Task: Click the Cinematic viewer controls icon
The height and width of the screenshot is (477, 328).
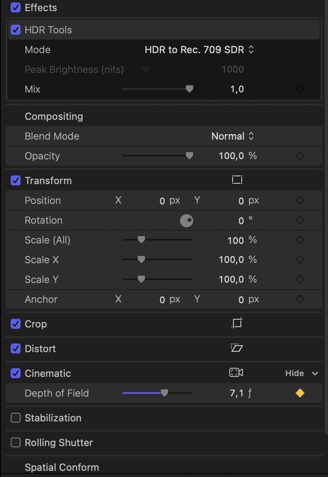Action: click(x=236, y=373)
